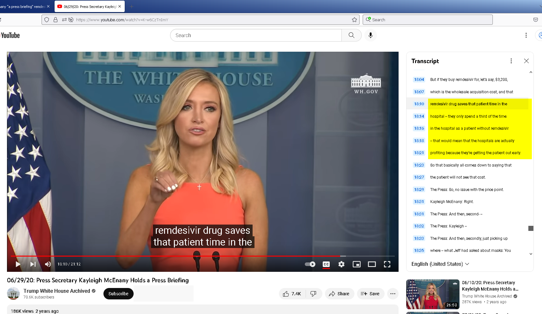Jump to the 18:07 transcript timestamp
Image resolution: width=542 pixels, height=314 pixels.
point(419,92)
